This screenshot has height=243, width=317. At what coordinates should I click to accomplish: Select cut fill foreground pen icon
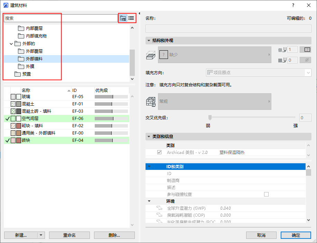282,50
